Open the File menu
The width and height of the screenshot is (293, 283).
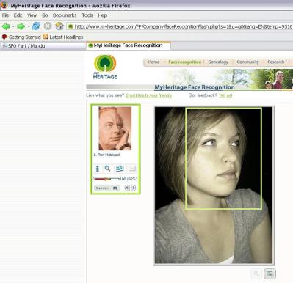point(5,15)
